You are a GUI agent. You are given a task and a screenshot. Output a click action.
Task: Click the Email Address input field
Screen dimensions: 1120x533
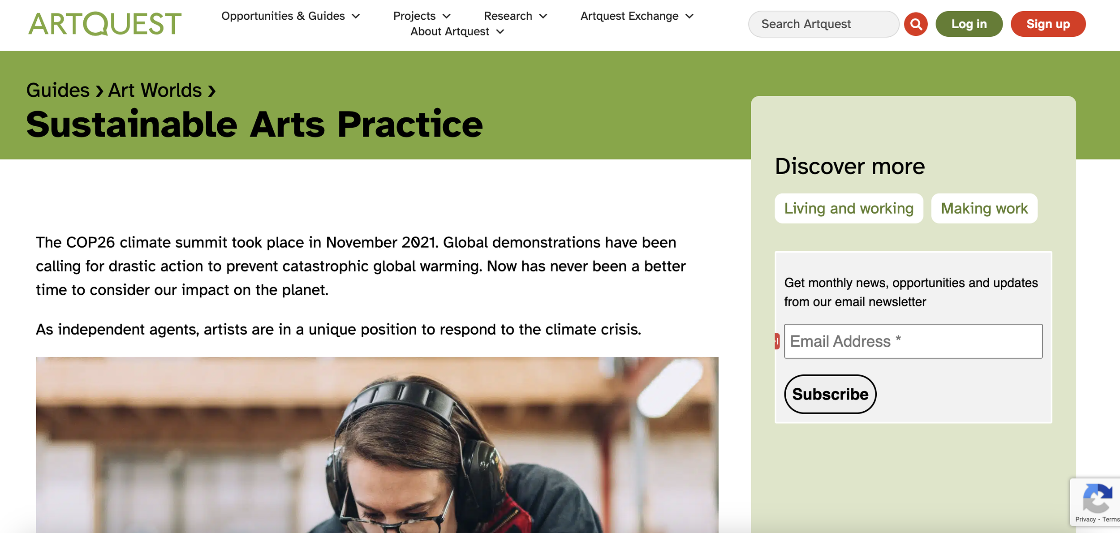[x=913, y=341]
